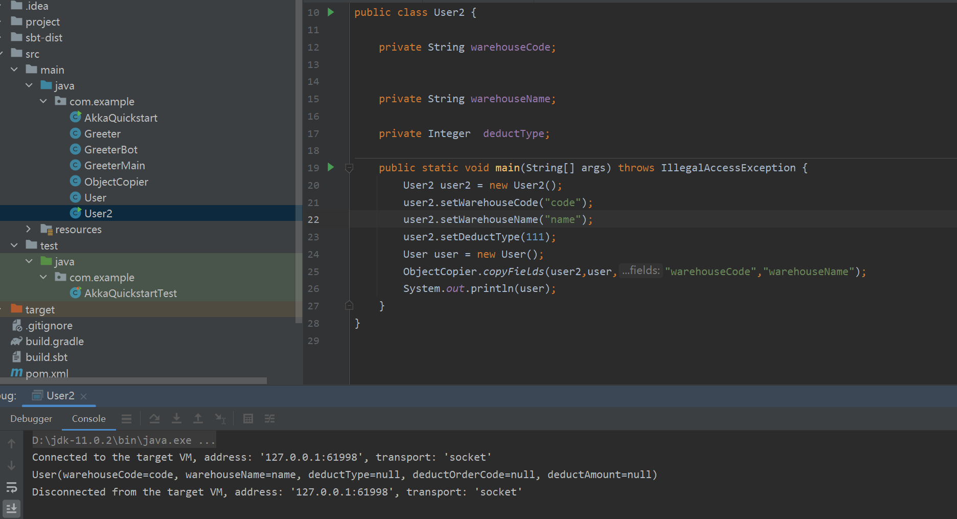
Task: Click the deductType field declaration name
Action: coord(513,133)
